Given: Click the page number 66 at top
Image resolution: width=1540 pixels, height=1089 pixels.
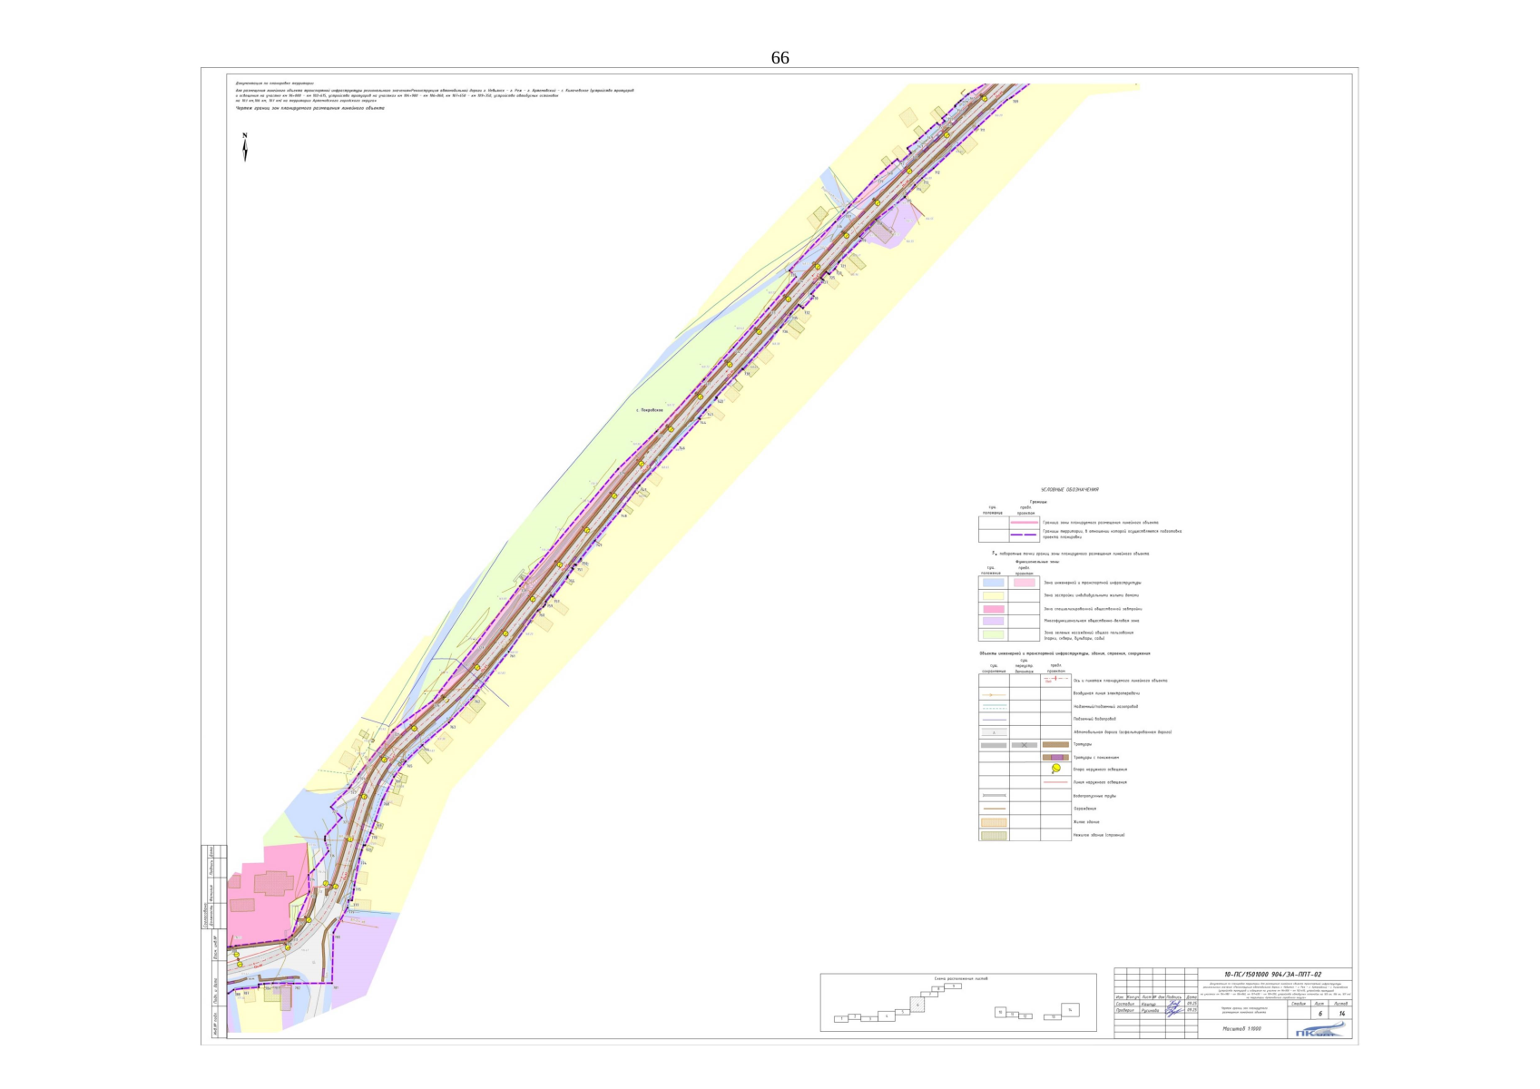Looking at the screenshot, I should click(x=780, y=58).
